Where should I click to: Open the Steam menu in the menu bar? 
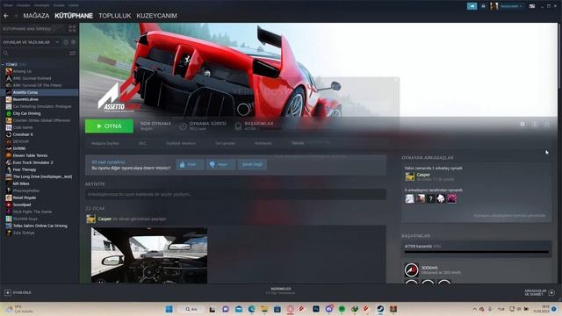tap(8, 5)
